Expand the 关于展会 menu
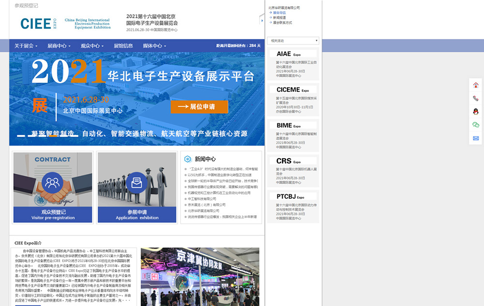Image resolution: width=484 pixels, height=306 pixels. click(26, 46)
